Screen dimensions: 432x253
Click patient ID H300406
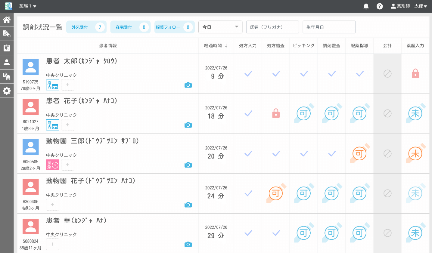pyautogui.click(x=30, y=202)
